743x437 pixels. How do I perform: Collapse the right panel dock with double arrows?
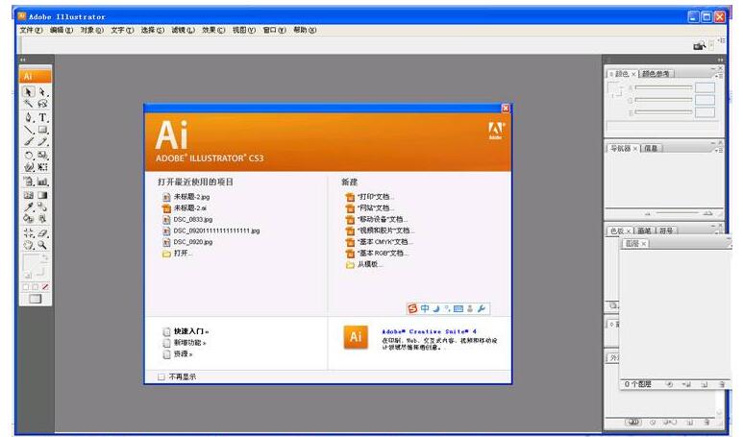720,61
